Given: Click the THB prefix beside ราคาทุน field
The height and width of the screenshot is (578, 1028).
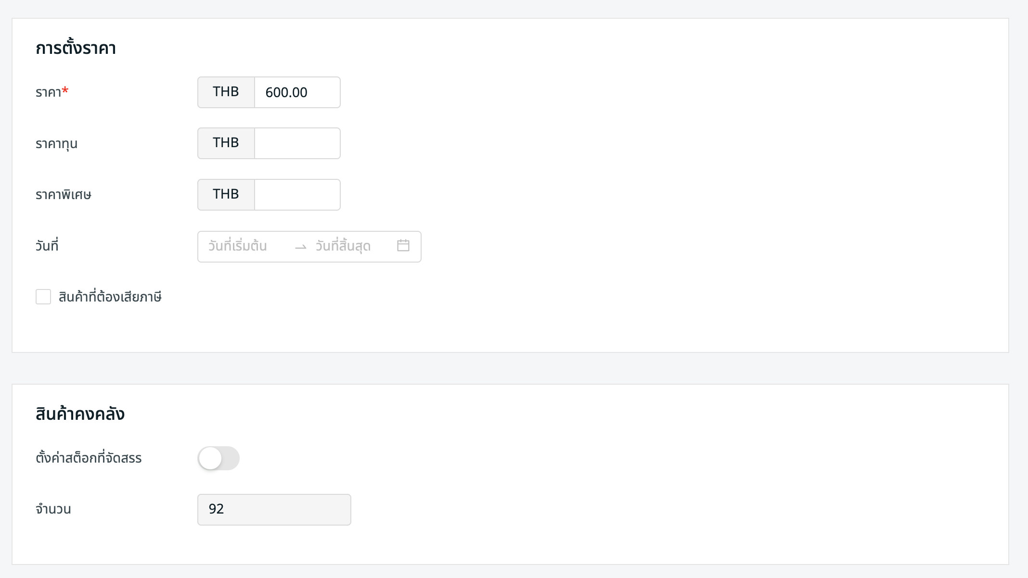Looking at the screenshot, I should point(226,143).
